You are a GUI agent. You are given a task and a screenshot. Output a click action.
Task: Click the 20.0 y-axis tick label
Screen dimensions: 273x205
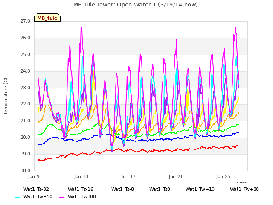click(26, 138)
